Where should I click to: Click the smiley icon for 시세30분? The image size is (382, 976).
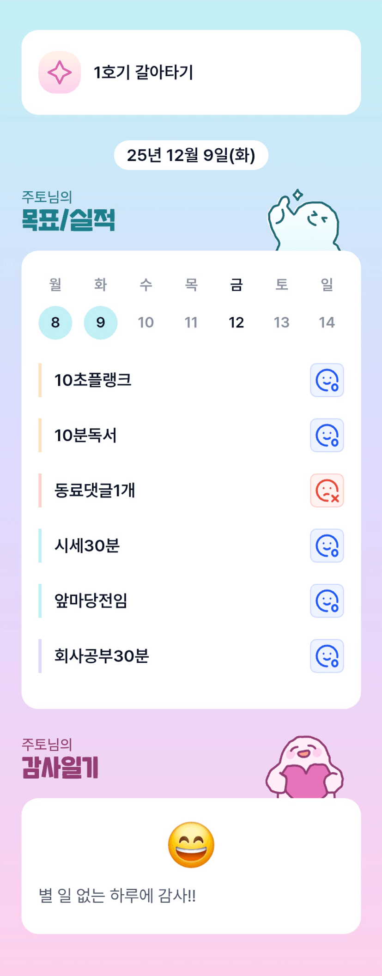coord(327,546)
